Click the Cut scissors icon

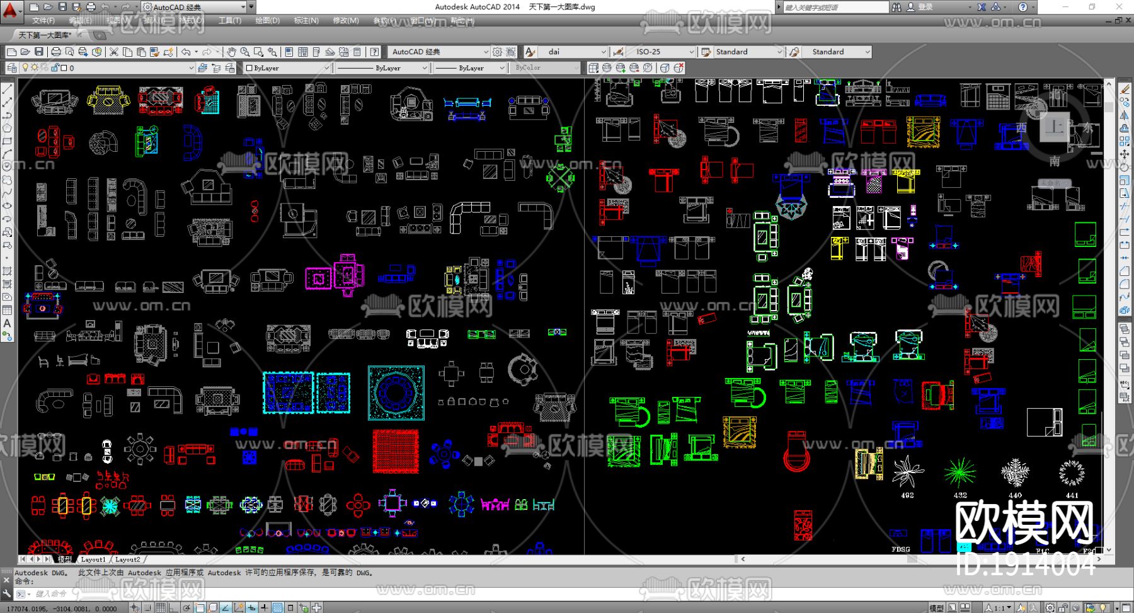click(x=114, y=52)
